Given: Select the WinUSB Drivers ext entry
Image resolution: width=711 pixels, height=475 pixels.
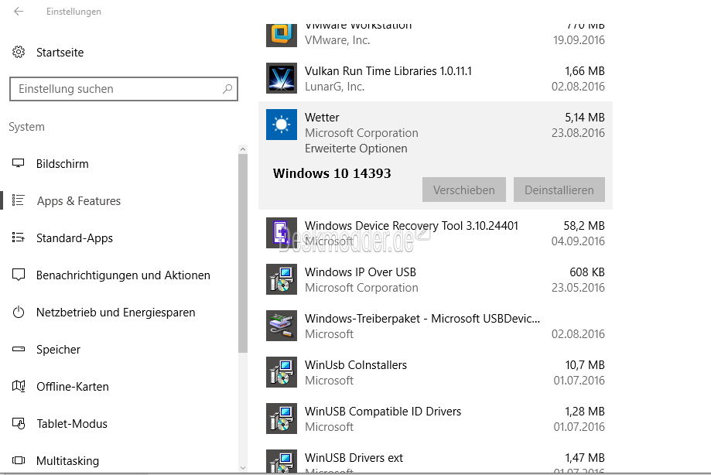Looking at the screenshot, I should pos(436,458).
